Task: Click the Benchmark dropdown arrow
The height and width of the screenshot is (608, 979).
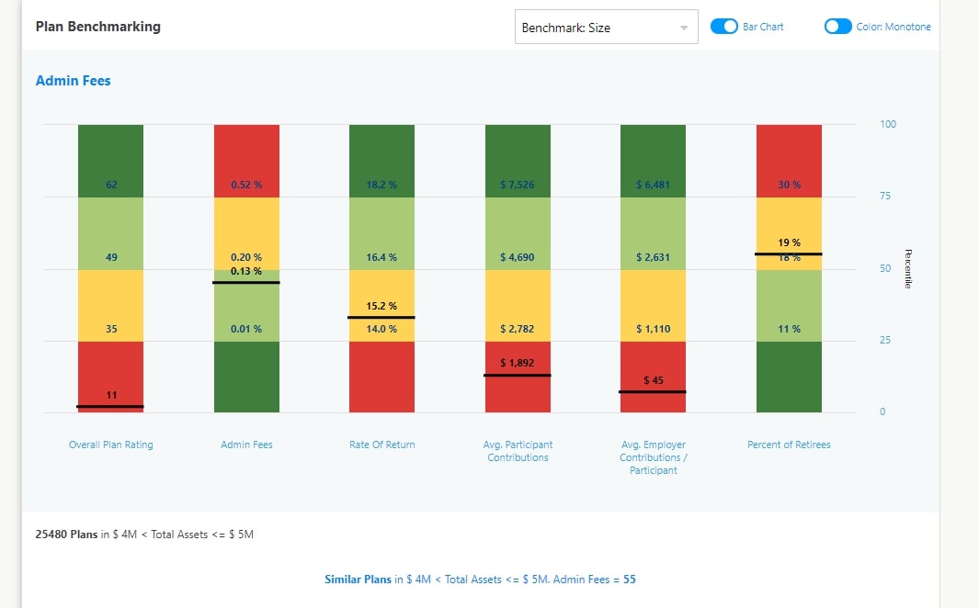Action: (683, 28)
